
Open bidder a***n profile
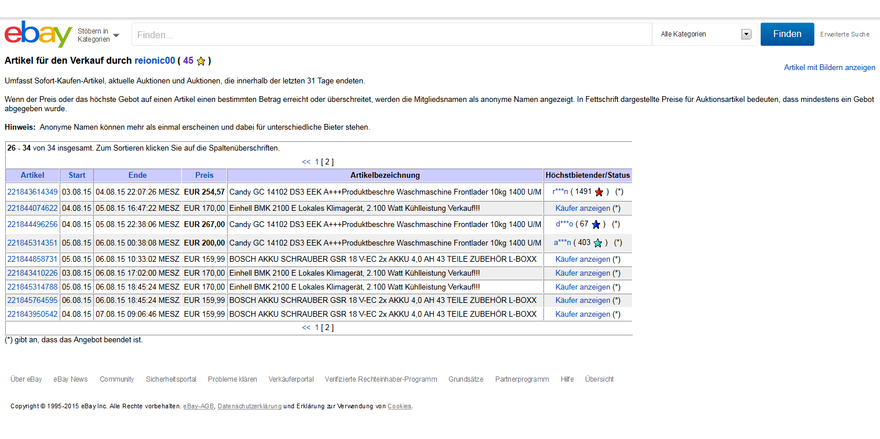[x=563, y=242]
